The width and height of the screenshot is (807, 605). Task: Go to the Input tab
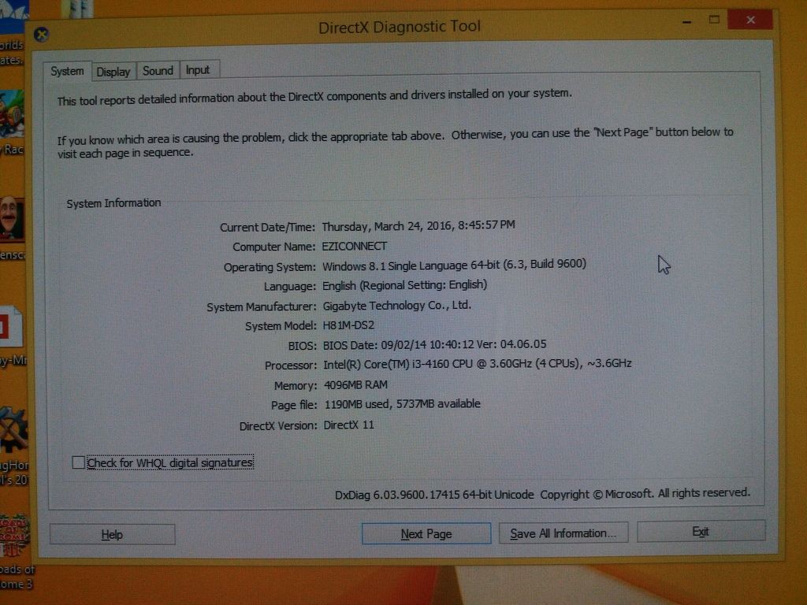[x=199, y=70]
